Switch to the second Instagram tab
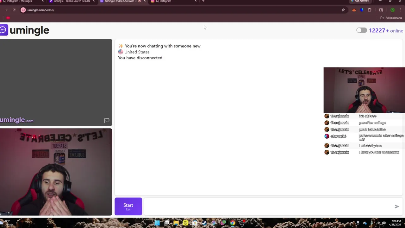 pos(173,1)
